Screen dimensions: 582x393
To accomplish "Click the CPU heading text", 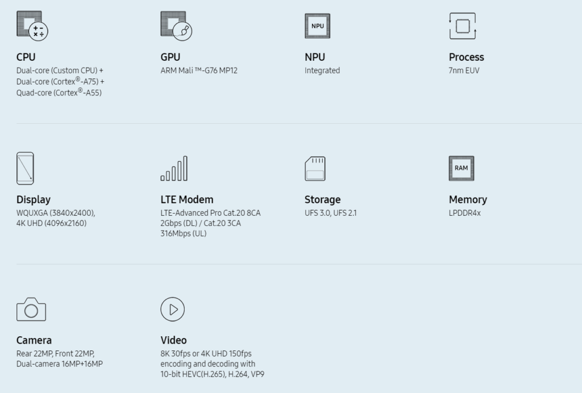I will [26, 57].
